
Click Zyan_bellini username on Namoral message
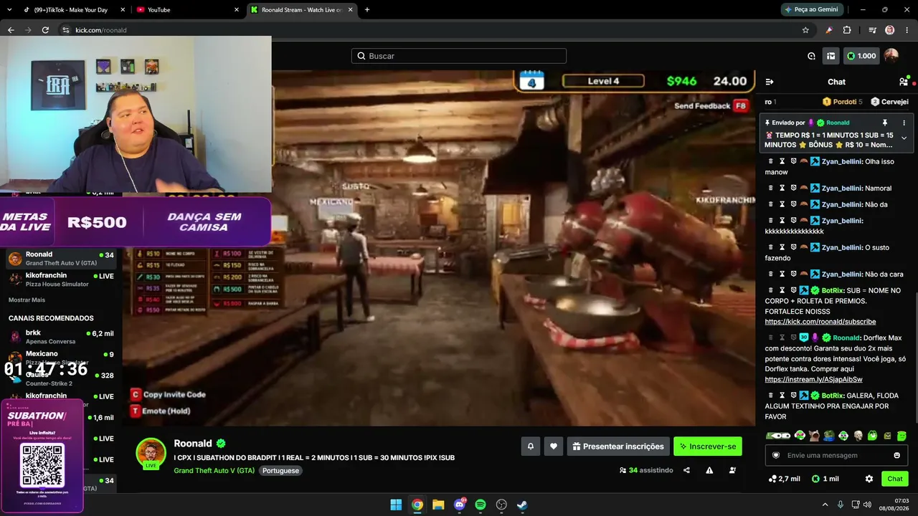842,188
